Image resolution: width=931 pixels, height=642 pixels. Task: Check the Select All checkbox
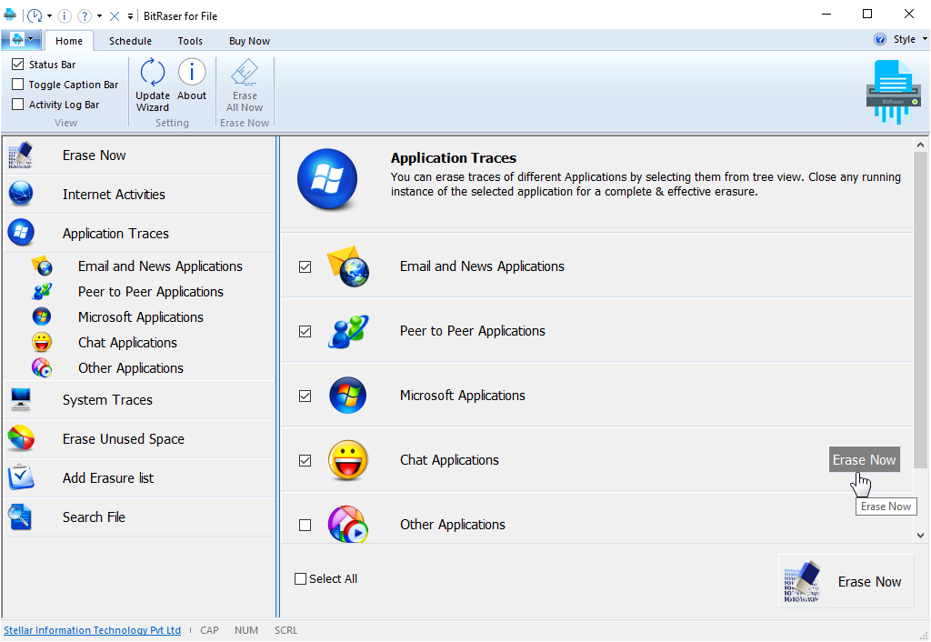pos(301,579)
